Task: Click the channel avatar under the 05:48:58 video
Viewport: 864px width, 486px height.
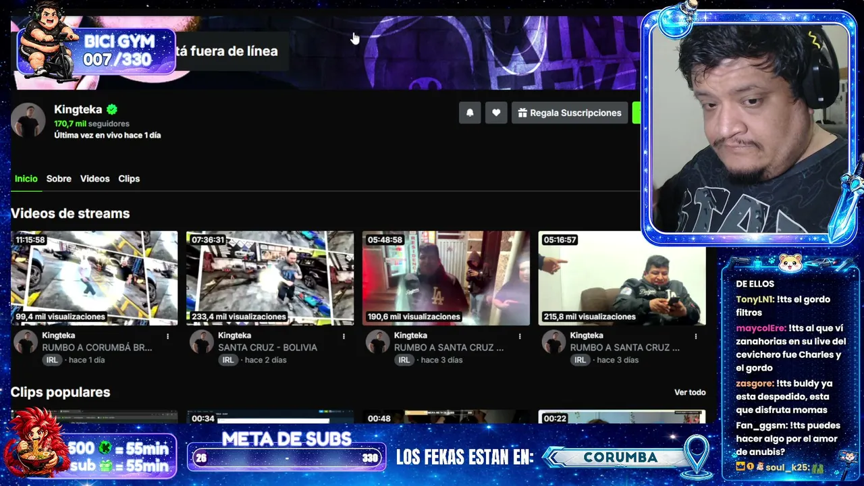Action: (378, 342)
